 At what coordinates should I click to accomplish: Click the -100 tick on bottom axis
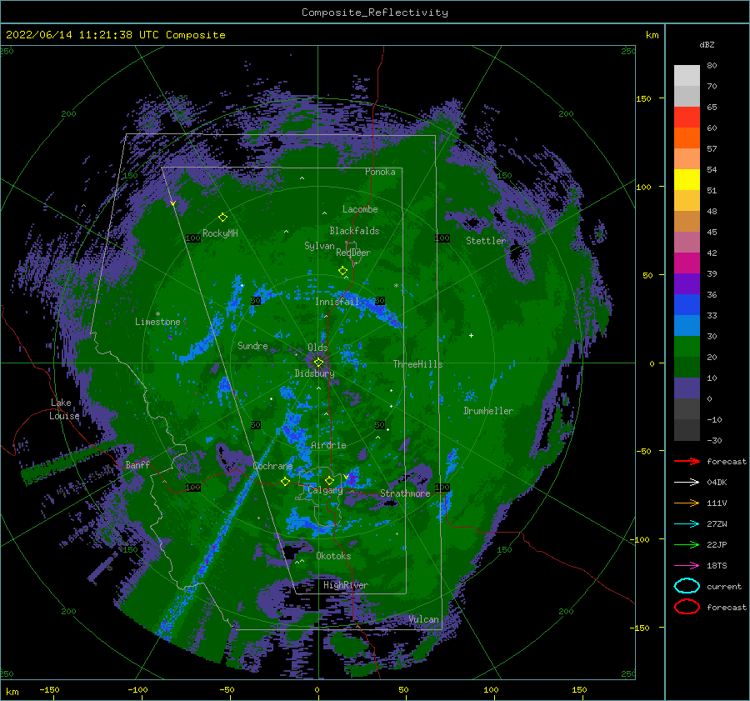click(x=137, y=689)
